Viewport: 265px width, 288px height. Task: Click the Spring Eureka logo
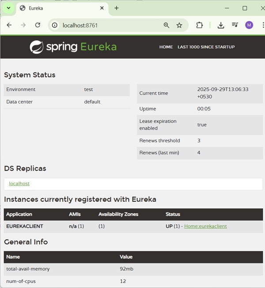pyautogui.click(x=73, y=47)
